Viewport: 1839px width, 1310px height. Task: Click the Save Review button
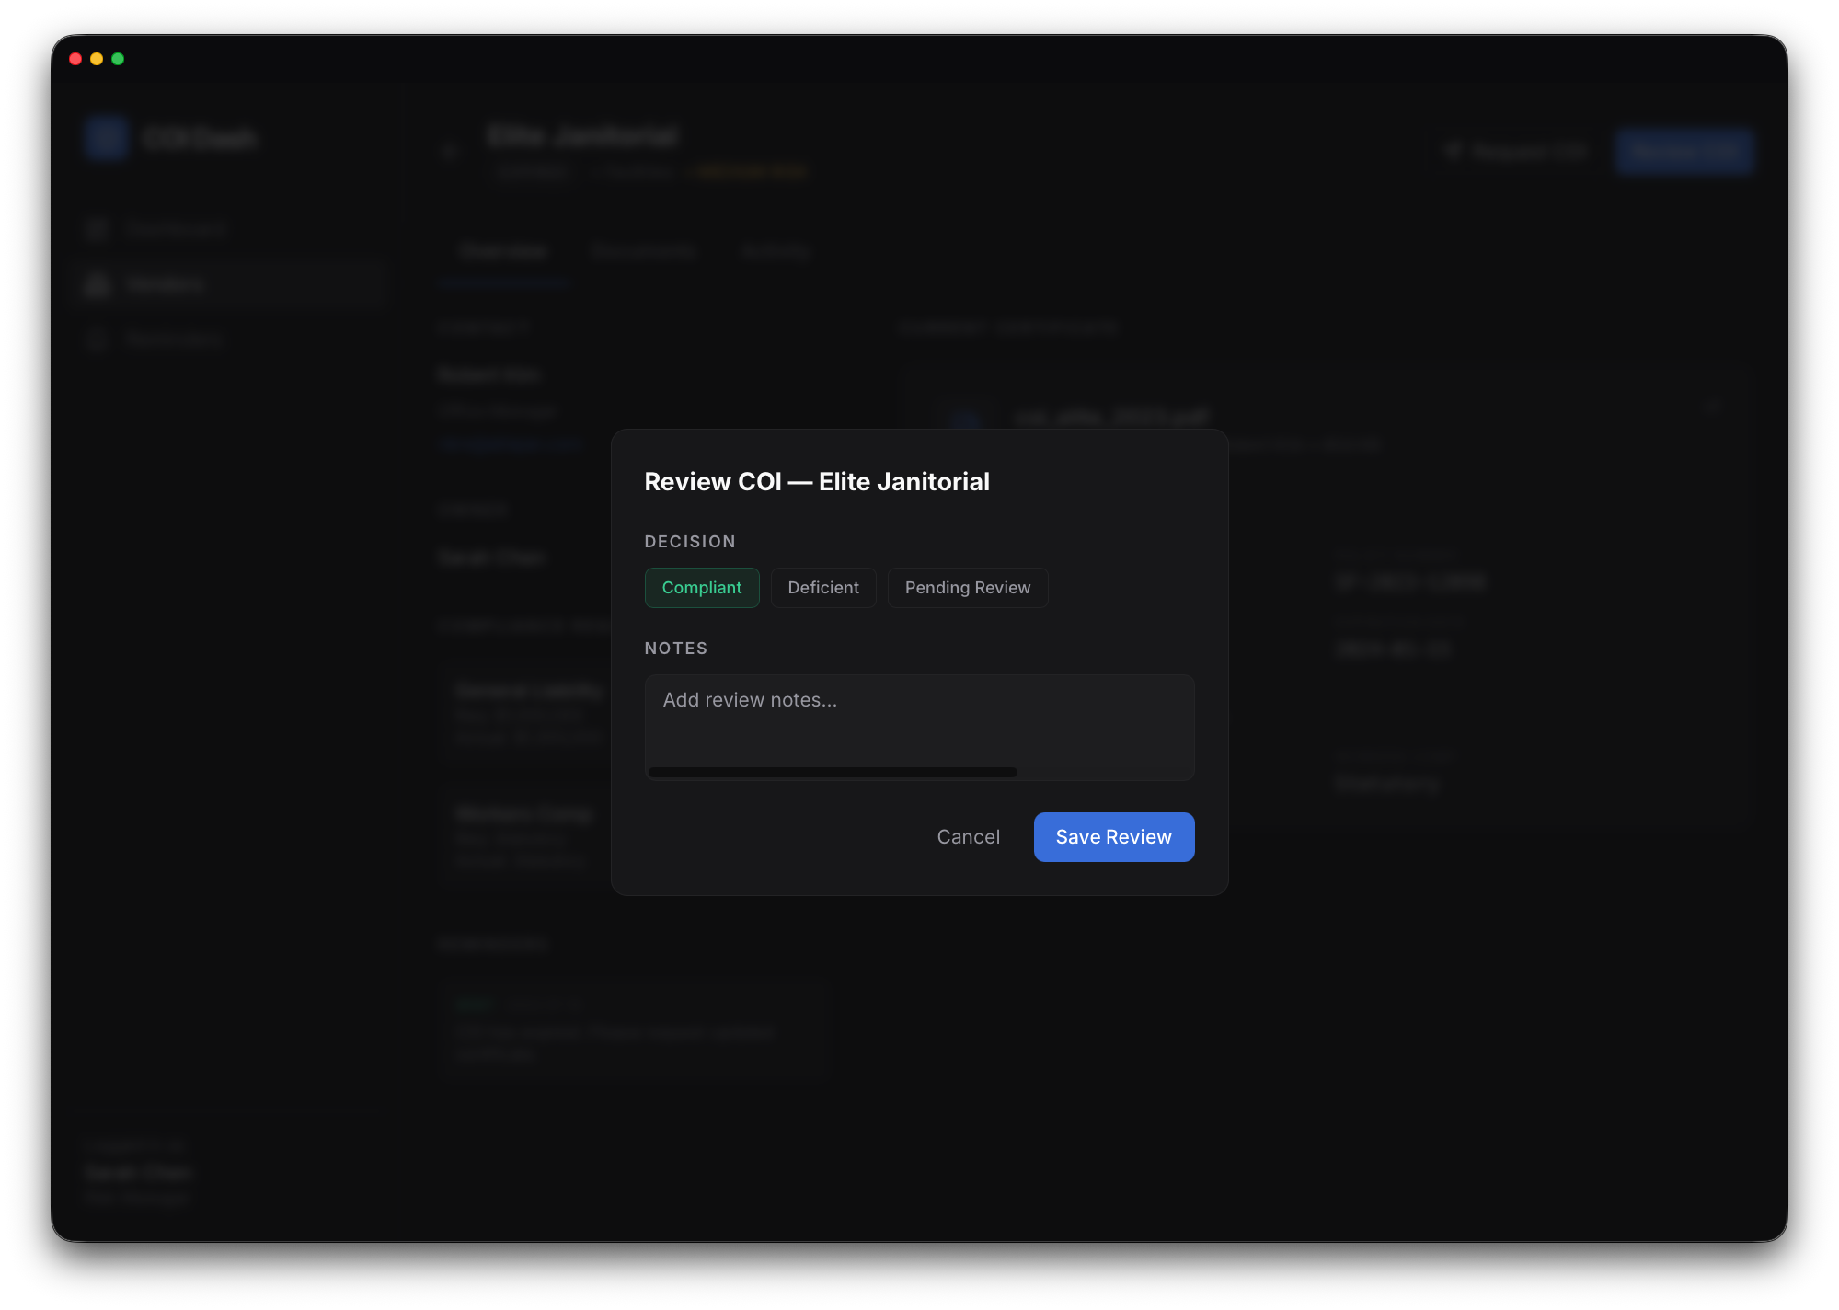[1113, 836]
